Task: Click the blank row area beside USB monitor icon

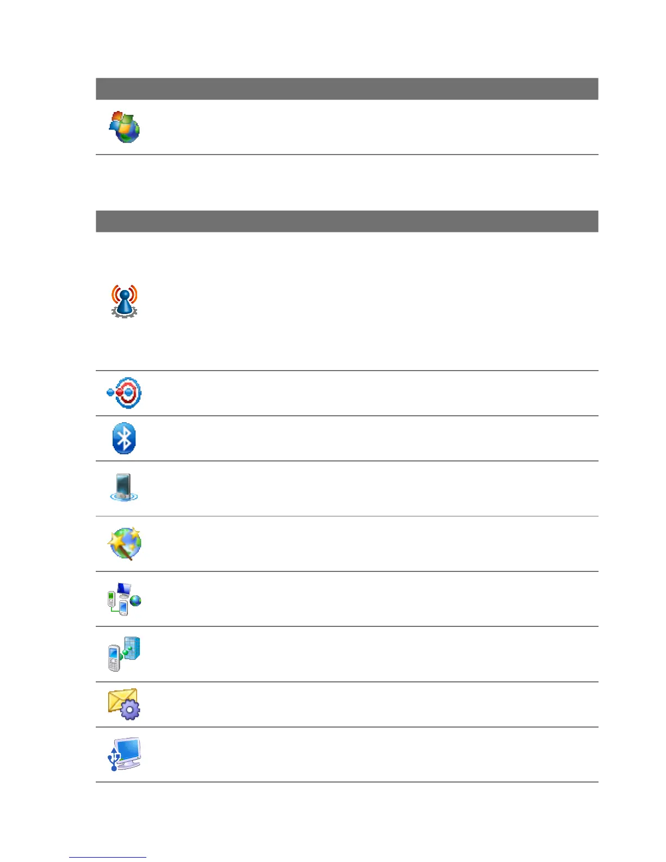Action: (x=370, y=755)
